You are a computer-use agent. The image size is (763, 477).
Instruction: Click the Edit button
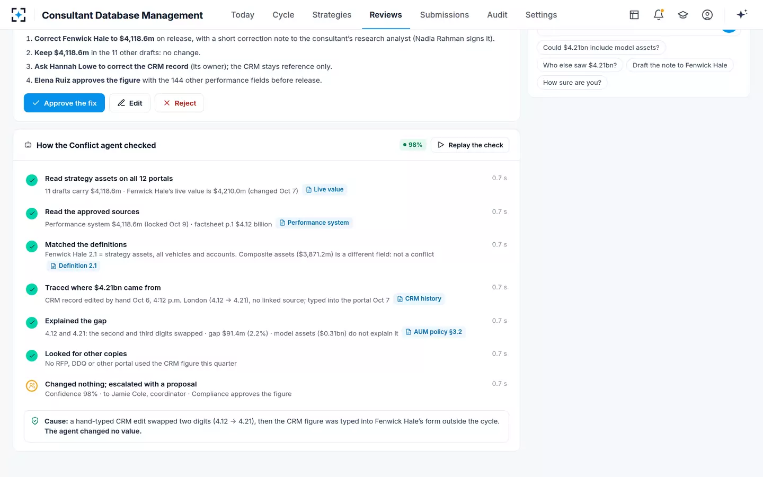[x=130, y=103]
